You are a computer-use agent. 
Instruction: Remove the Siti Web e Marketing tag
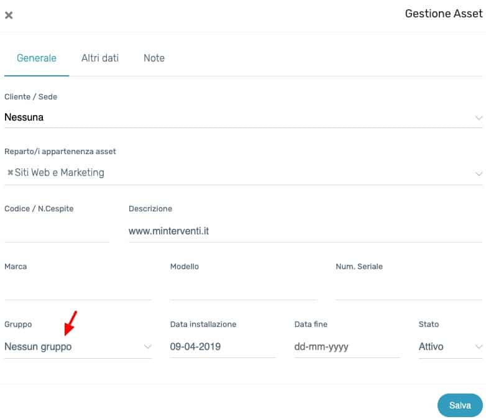[10, 172]
